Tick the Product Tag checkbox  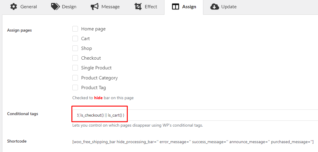coord(75,87)
